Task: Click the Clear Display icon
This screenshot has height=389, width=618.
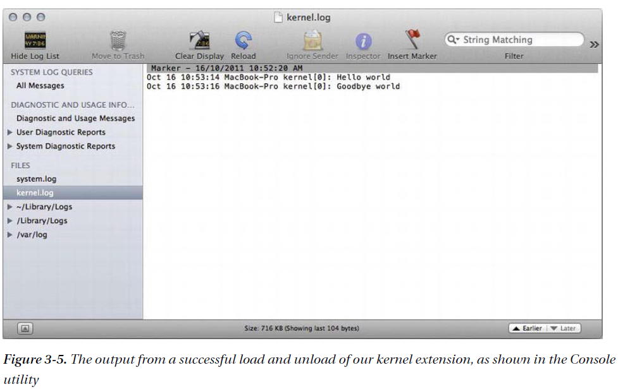Action: pyautogui.click(x=199, y=40)
